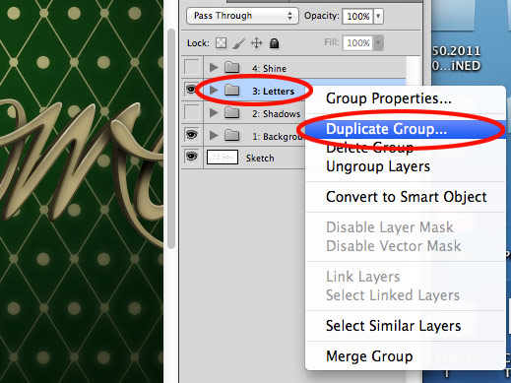Open the Pass Through blend mode dropdown
This screenshot has width=511, height=383.
pos(242,16)
